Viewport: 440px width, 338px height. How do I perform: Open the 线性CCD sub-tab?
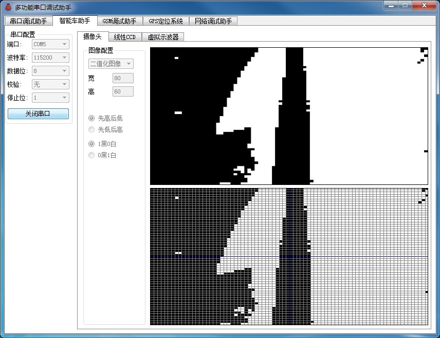click(125, 37)
